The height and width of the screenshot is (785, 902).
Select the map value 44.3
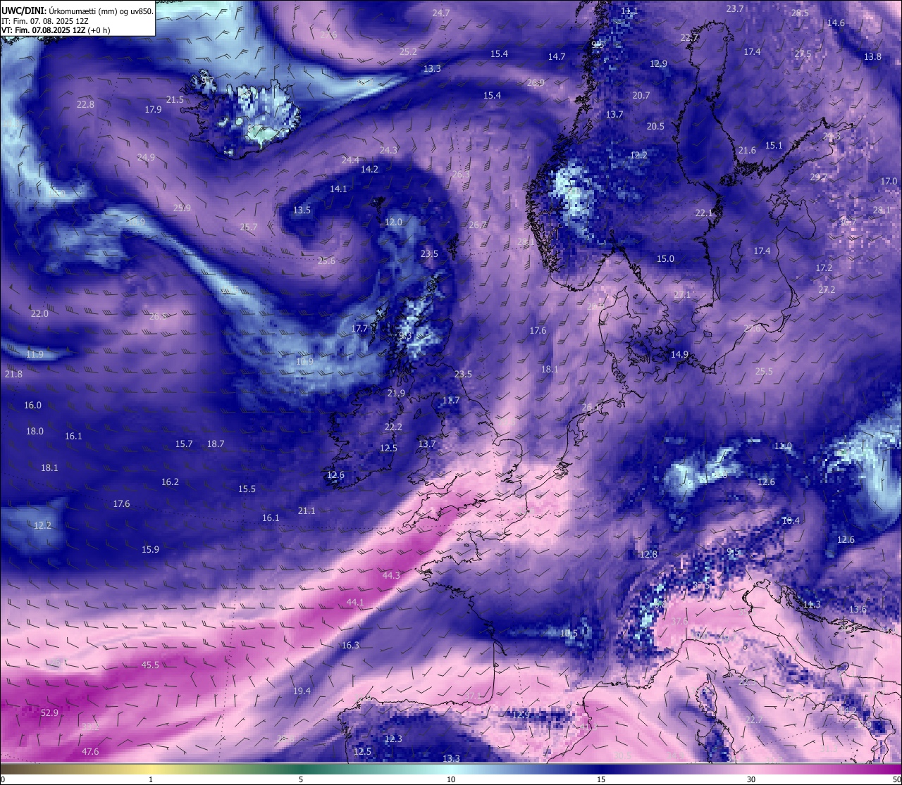click(x=391, y=575)
